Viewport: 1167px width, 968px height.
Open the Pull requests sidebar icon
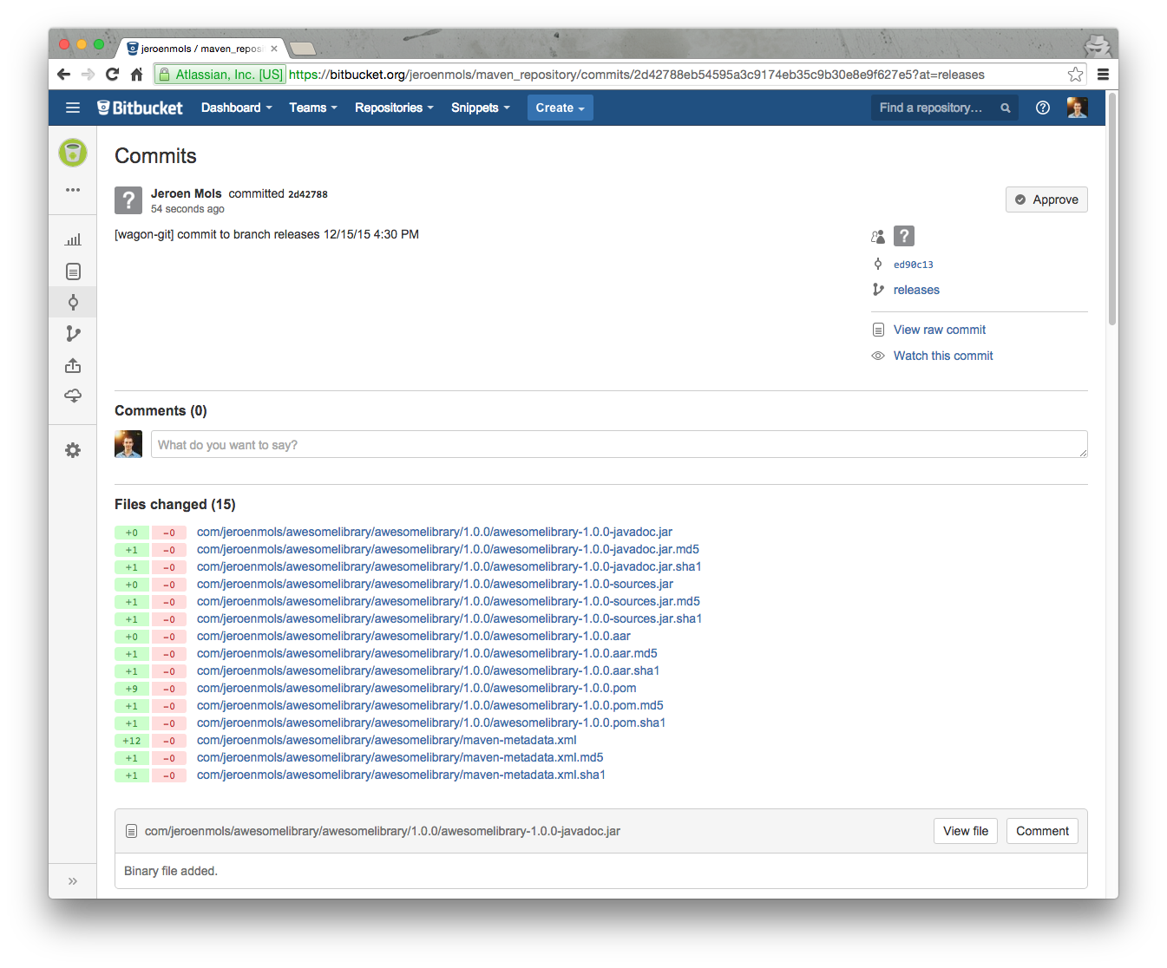pyautogui.click(x=73, y=365)
